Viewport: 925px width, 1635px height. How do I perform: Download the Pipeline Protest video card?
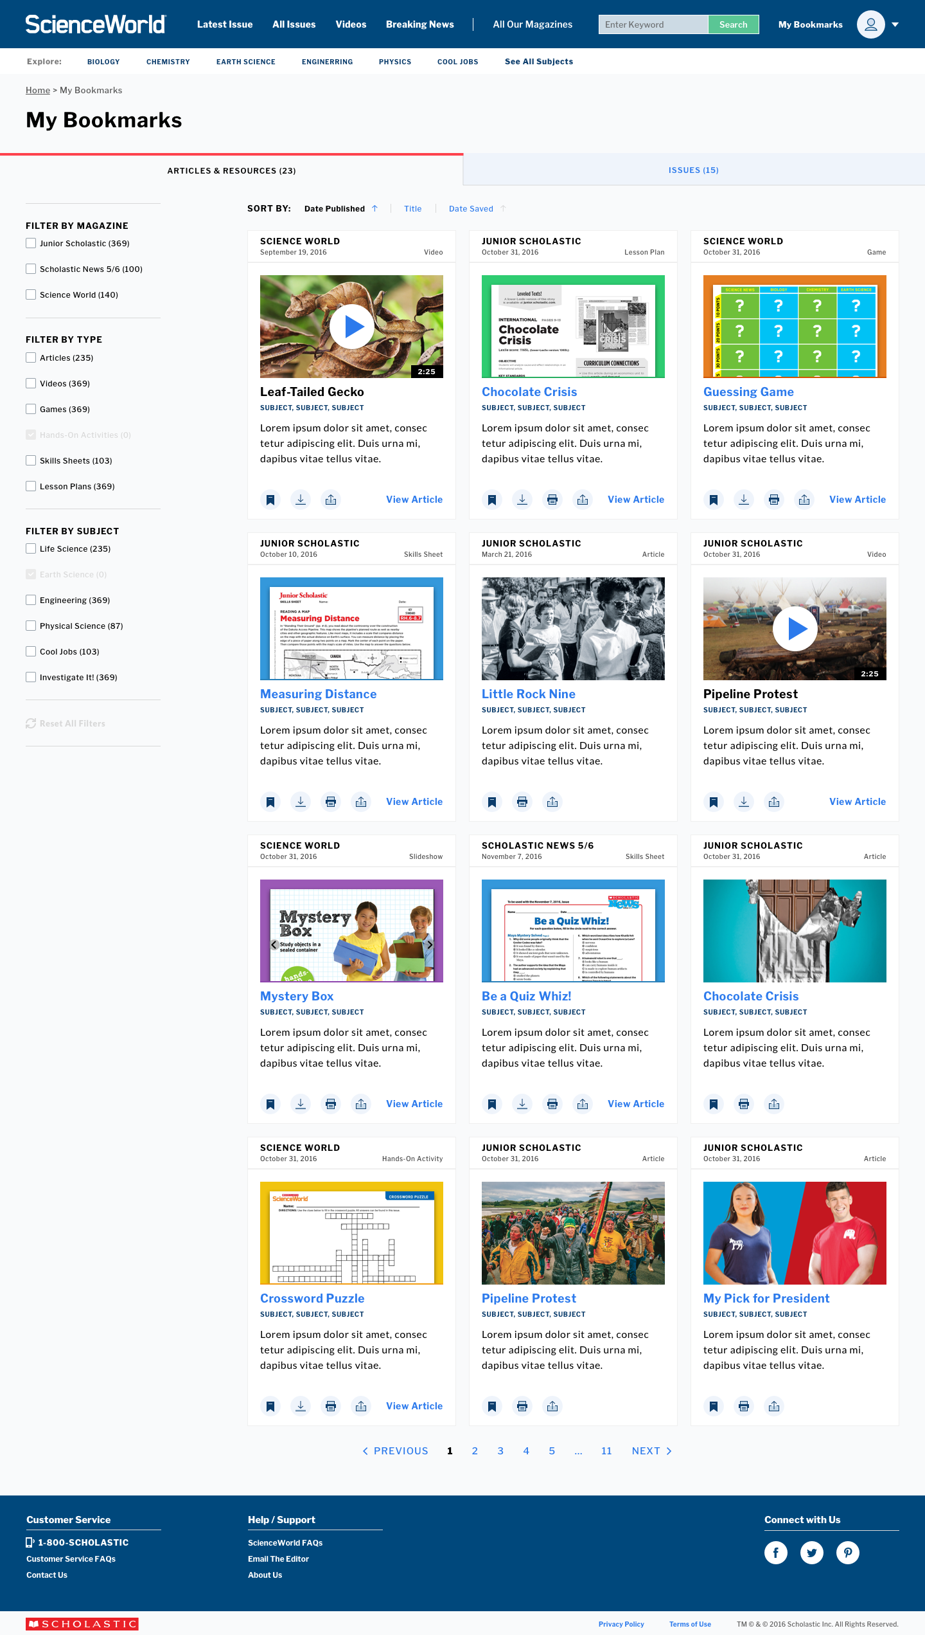click(x=744, y=802)
